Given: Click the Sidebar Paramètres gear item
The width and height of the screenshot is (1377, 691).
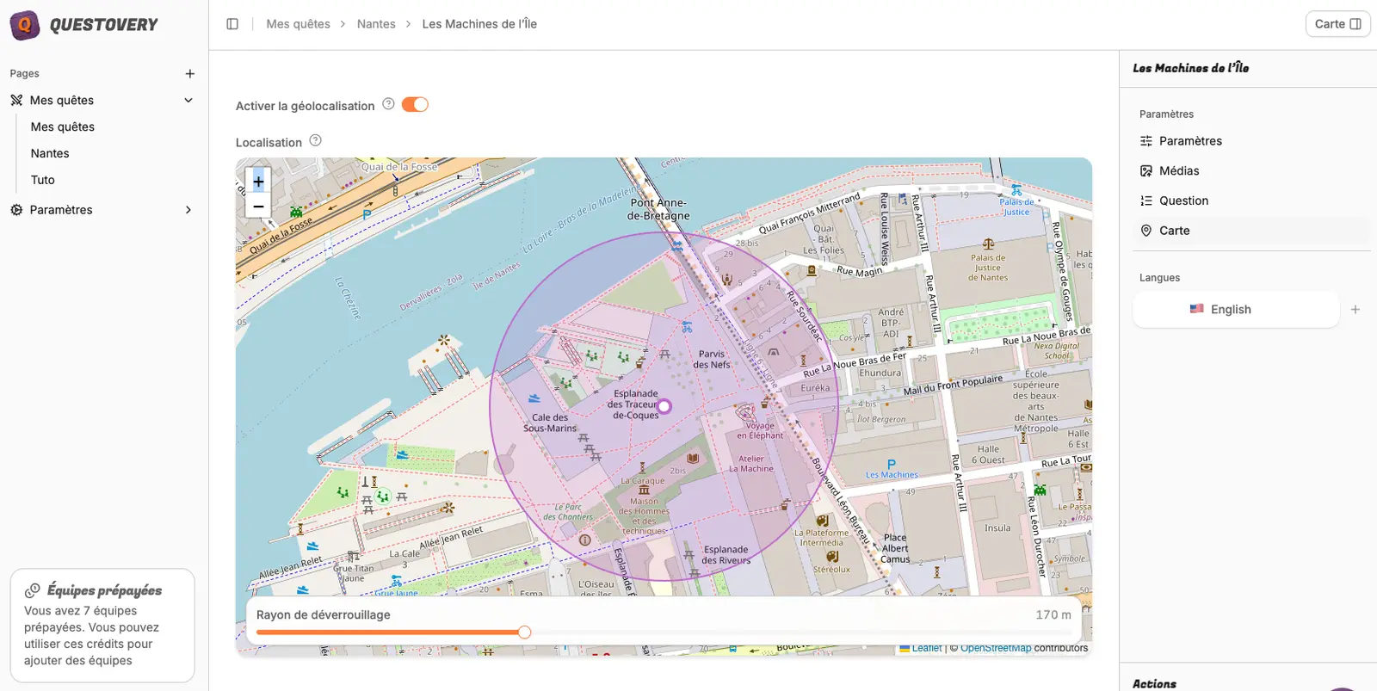Looking at the screenshot, I should tap(102, 210).
